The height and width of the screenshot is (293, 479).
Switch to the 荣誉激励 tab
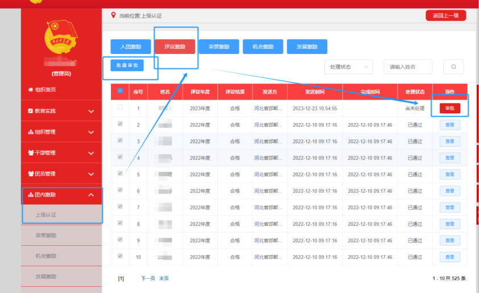pyautogui.click(x=218, y=47)
